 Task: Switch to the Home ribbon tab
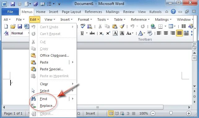click(41, 12)
